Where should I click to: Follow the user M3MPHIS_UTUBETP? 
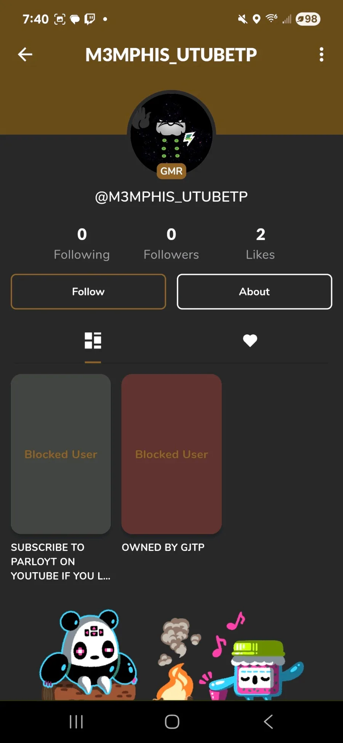[x=88, y=291]
